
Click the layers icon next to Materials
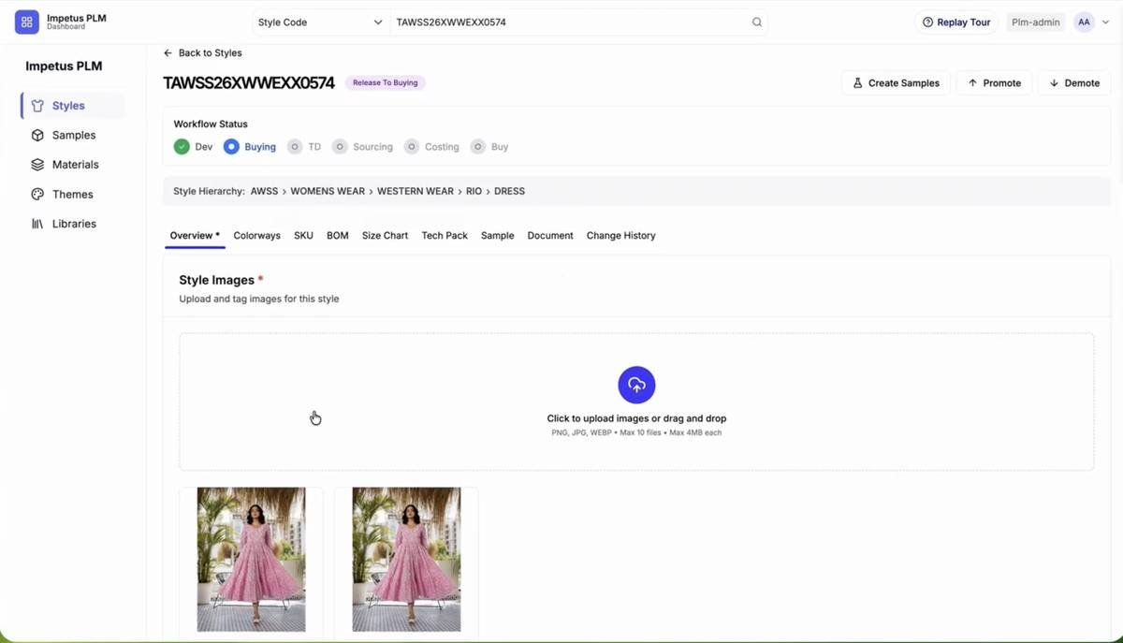tap(37, 165)
